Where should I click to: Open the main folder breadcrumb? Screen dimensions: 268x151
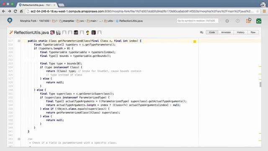(92, 21)
